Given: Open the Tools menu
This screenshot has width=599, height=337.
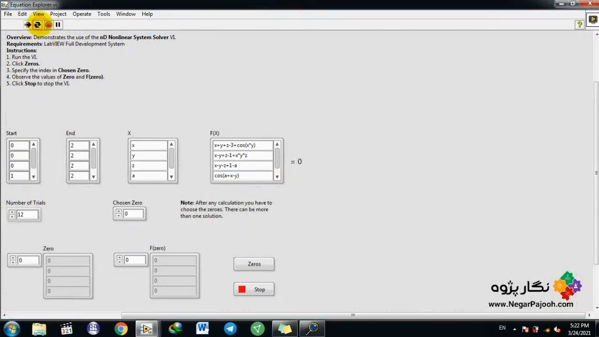Looking at the screenshot, I should 103,14.
